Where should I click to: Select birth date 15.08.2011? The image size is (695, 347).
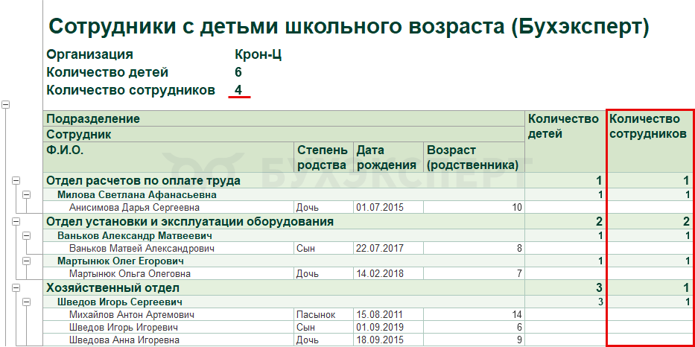click(x=388, y=315)
